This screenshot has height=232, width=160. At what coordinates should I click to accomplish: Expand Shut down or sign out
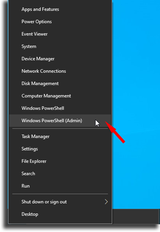[60, 202]
